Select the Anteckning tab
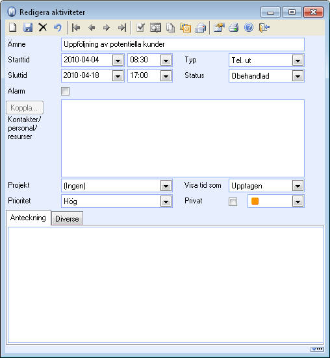This screenshot has height=358, width=330. [x=29, y=218]
